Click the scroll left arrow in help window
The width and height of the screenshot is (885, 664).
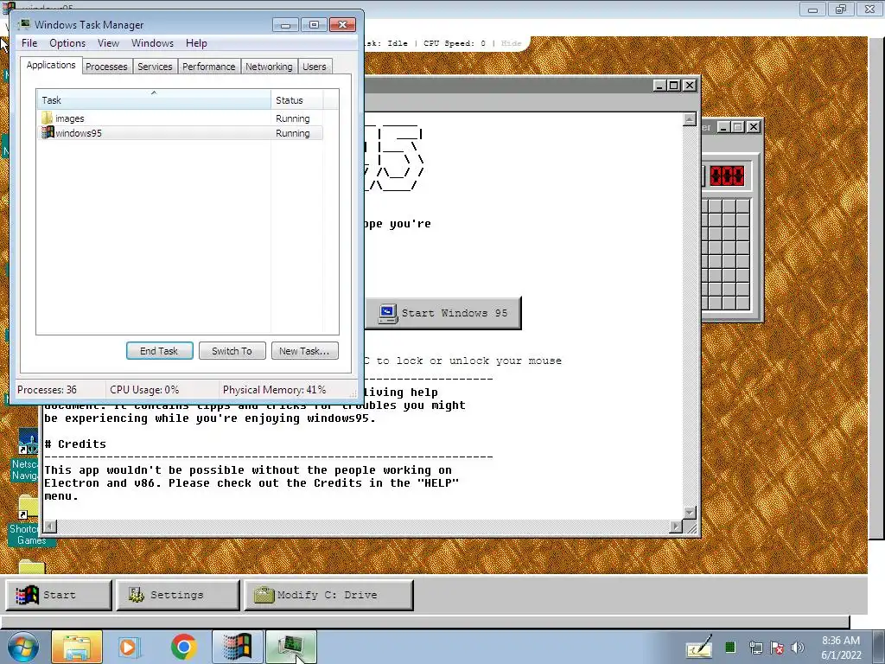(50, 527)
